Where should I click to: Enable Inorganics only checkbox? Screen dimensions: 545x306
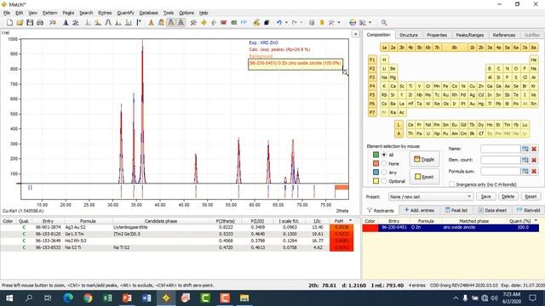452,184
